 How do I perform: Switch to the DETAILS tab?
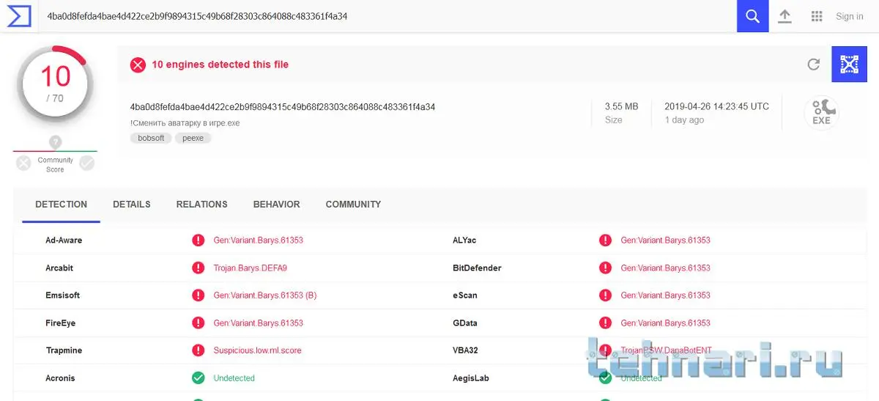[x=132, y=205]
